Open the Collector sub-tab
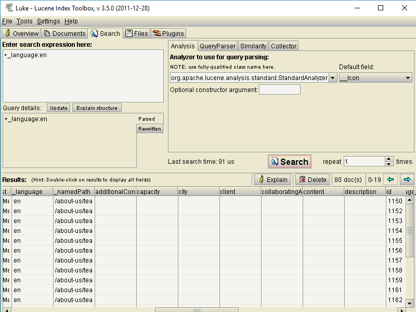The width and height of the screenshot is (416, 312). (x=283, y=46)
